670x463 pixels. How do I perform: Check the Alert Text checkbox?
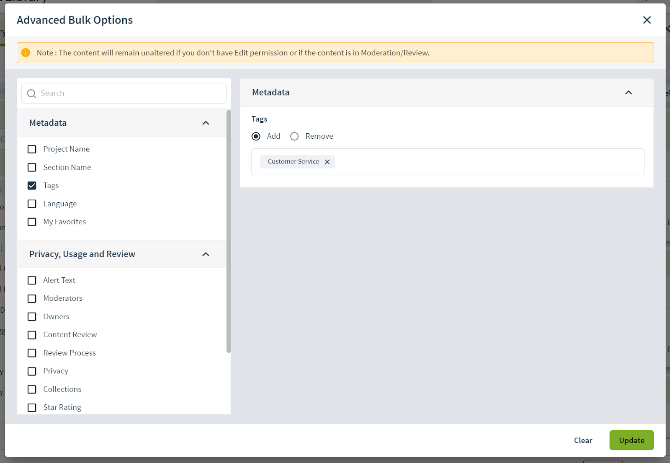click(32, 280)
